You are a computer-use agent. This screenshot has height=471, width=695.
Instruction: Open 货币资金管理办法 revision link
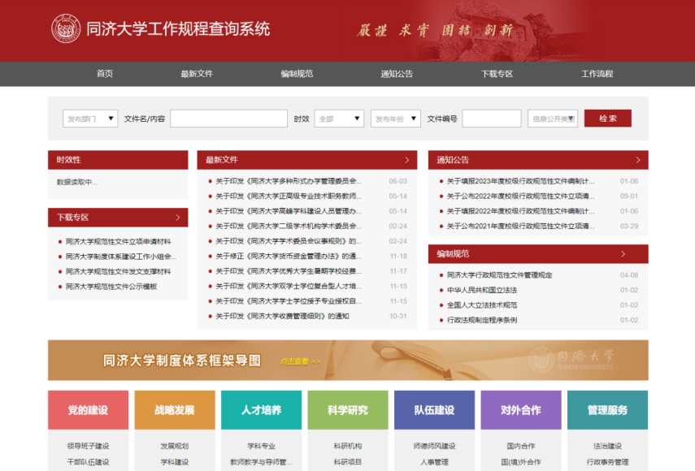pos(289,257)
